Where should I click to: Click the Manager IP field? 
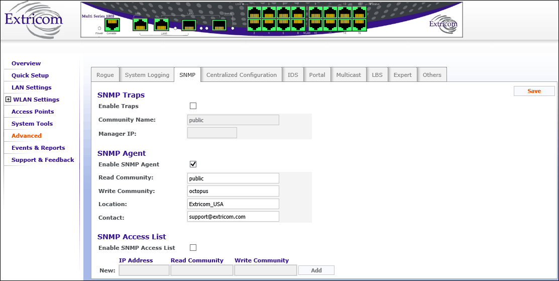click(x=212, y=133)
